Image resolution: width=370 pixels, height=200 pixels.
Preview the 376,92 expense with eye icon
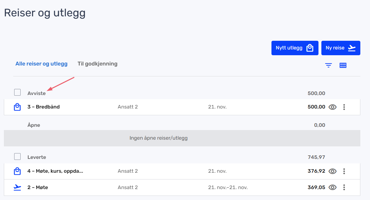[332, 171]
